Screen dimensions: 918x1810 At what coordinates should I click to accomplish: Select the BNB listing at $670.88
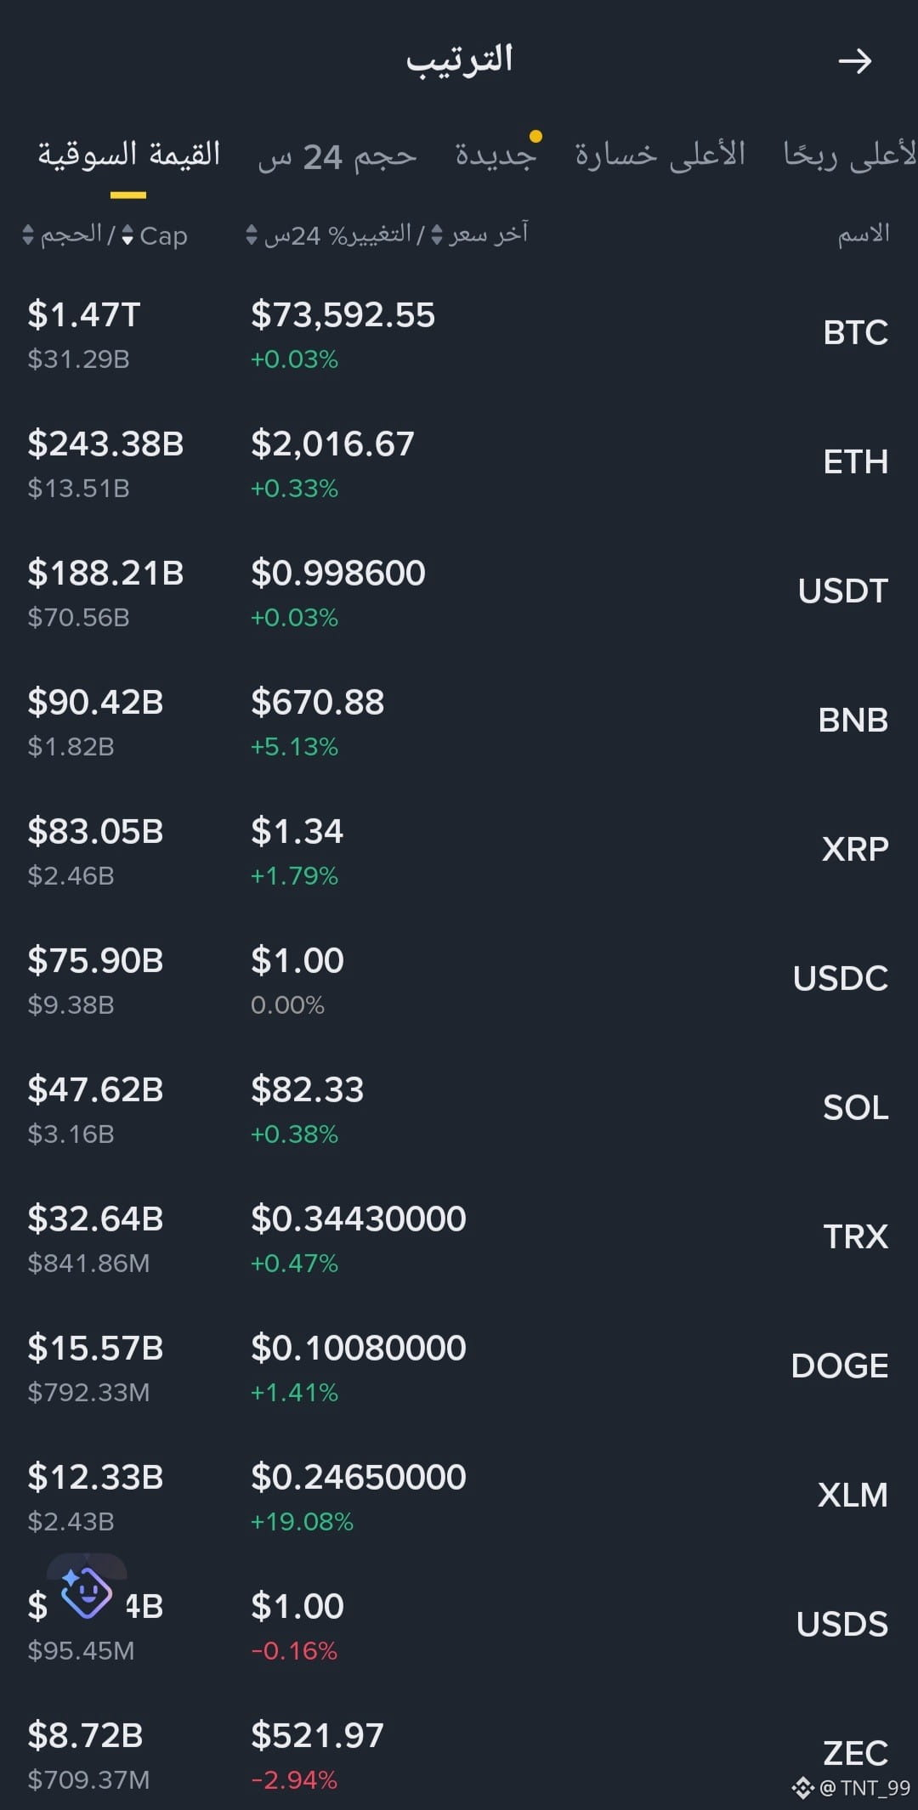[459, 722]
